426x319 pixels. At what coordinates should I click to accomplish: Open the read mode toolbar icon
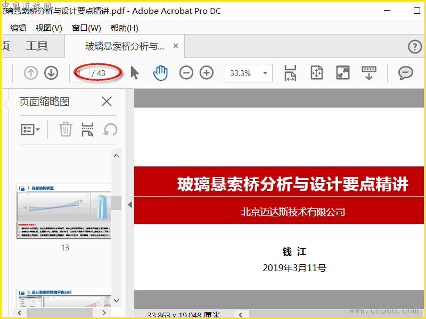pos(369,73)
